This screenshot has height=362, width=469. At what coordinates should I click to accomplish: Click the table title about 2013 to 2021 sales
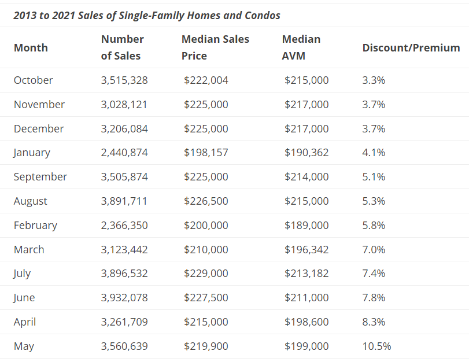(x=147, y=15)
